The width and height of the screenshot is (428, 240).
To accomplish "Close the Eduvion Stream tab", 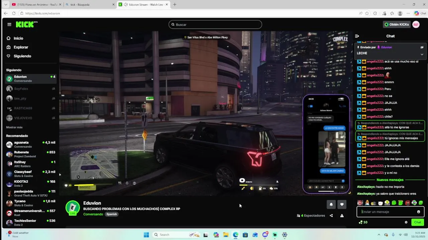I will pos(167,5).
